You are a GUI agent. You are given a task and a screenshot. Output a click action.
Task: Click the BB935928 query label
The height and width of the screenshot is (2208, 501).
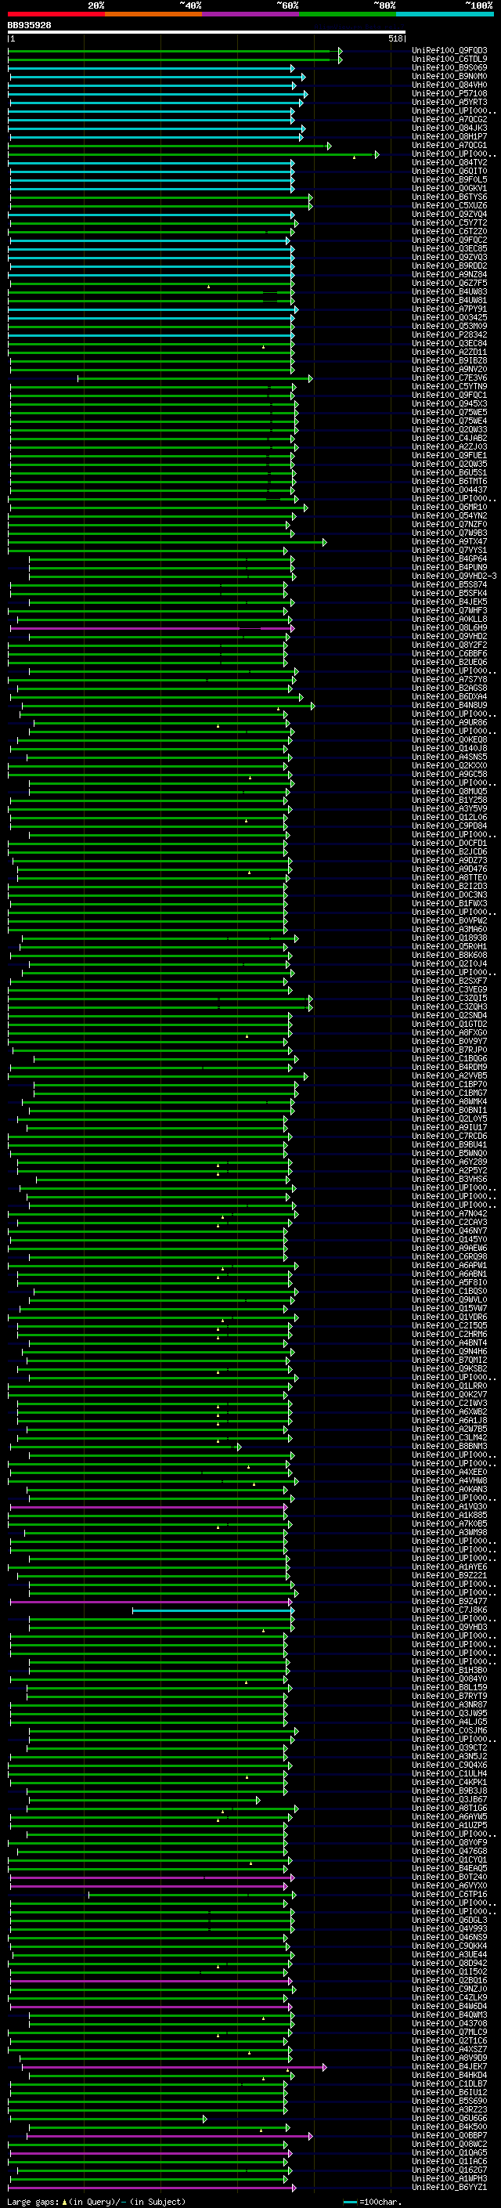pyautogui.click(x=29, y=26)
